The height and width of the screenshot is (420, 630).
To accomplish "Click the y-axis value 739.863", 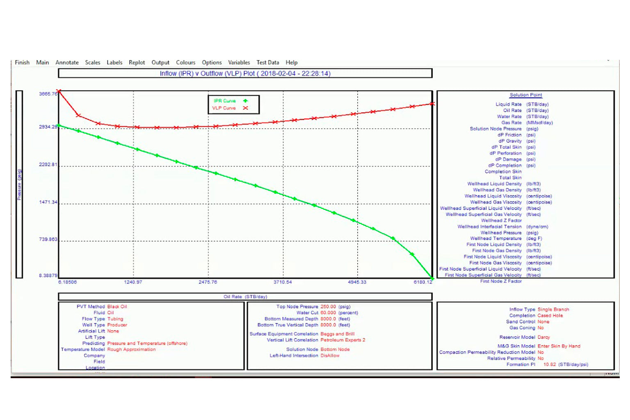I will coord(48,239).
